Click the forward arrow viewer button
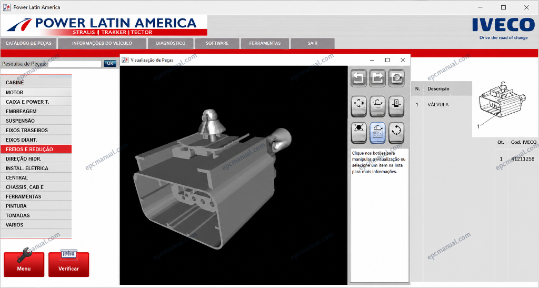The height and width of the screenshot is (288, 539). (377, 78)
